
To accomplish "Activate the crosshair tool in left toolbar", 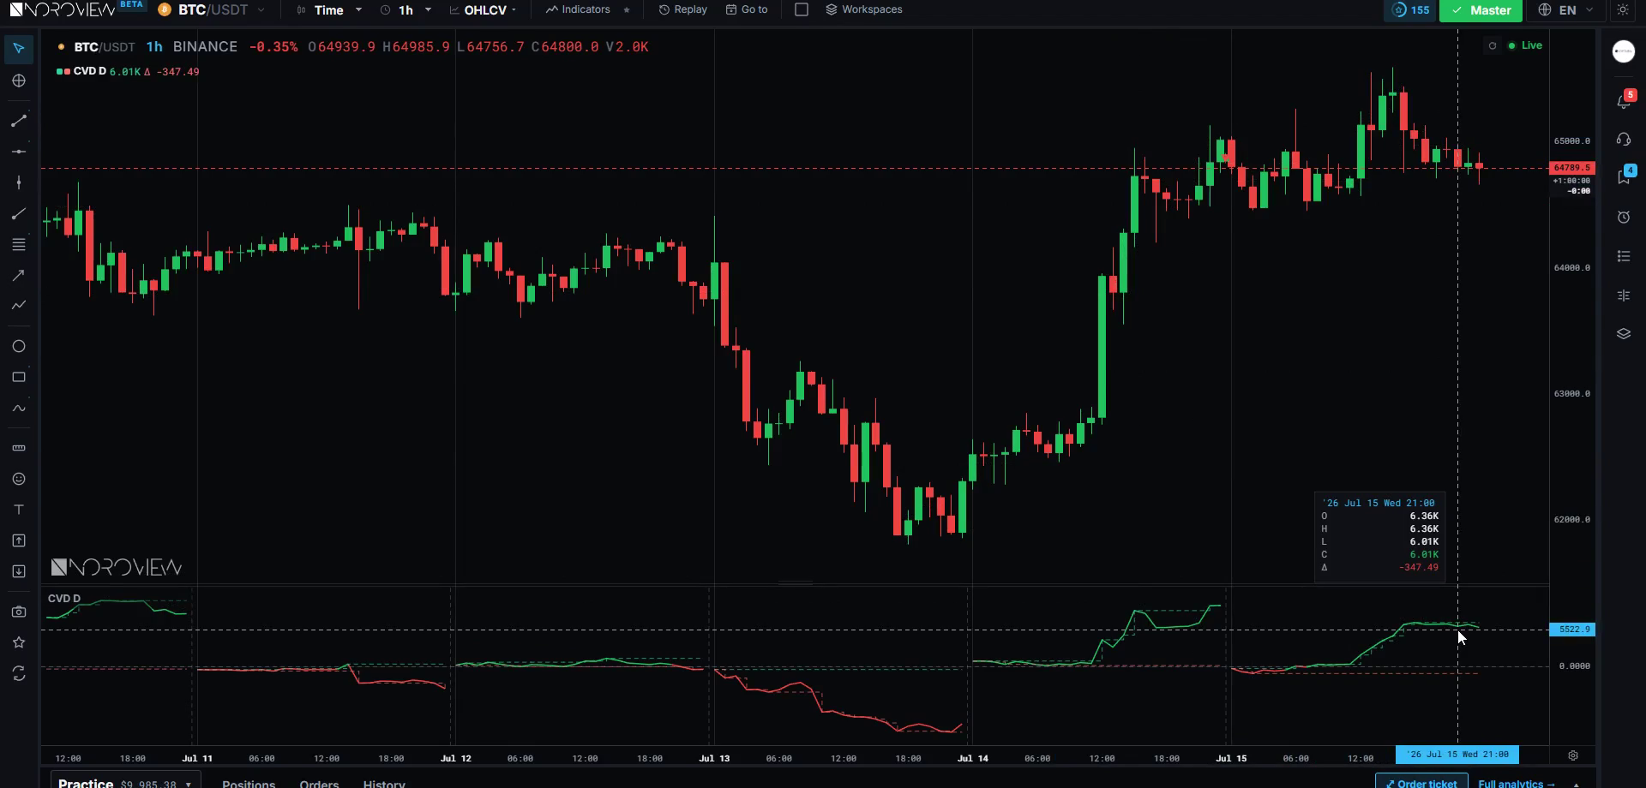I will [19, 81].
